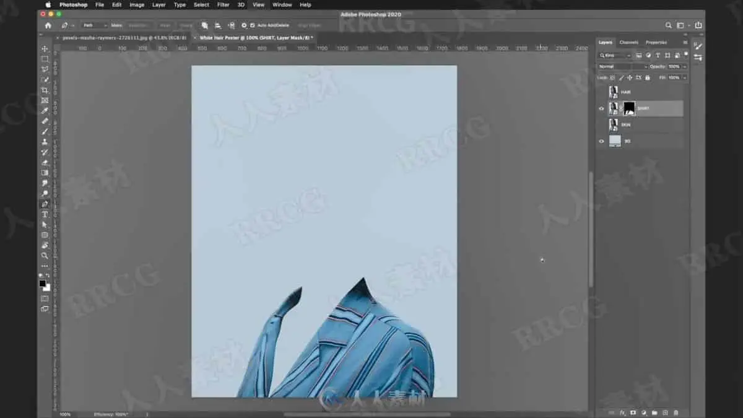Select the Dodge tool
This screenshot has width=743, height=418.
[x=45, y=193]
